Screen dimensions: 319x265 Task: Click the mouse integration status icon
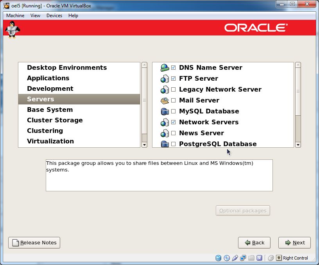coord(271,258)
